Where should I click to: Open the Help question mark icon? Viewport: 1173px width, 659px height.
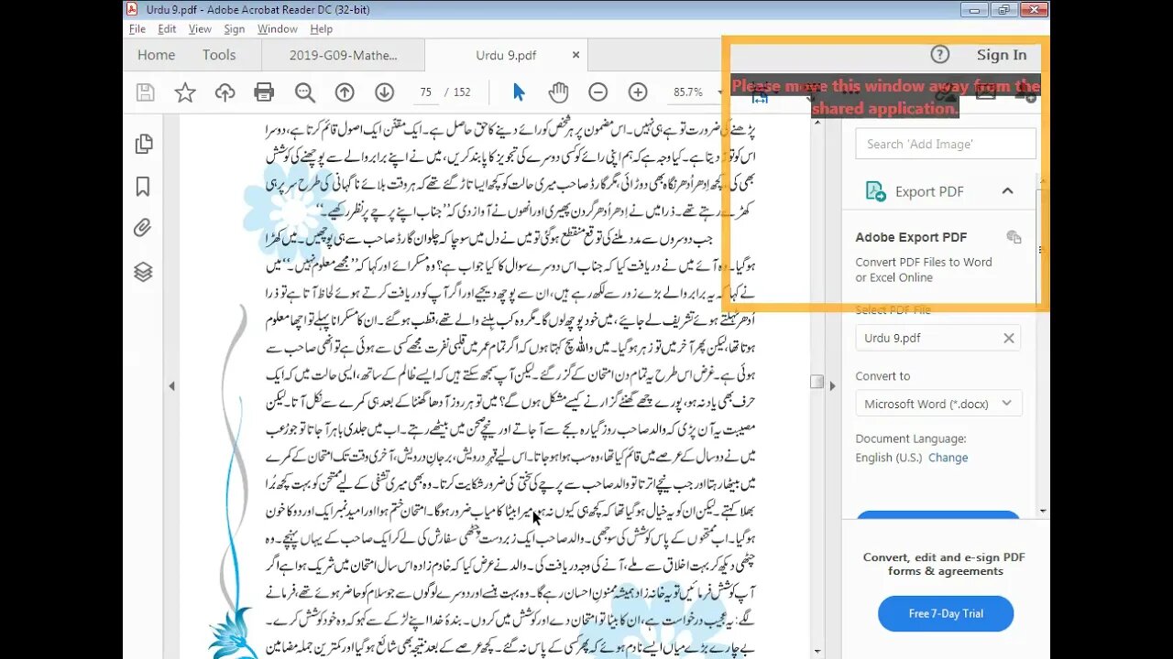[940, 54]
